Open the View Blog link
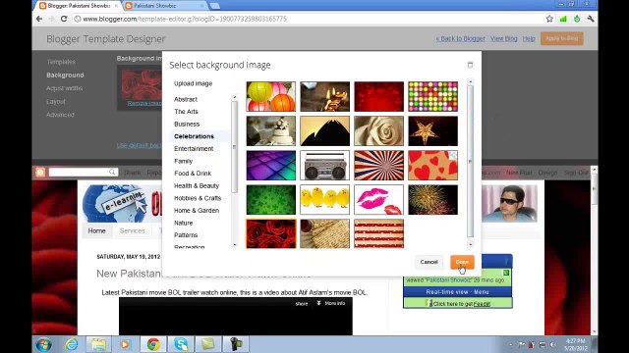This screenshot has width=629, height=353. pos(504,39)
